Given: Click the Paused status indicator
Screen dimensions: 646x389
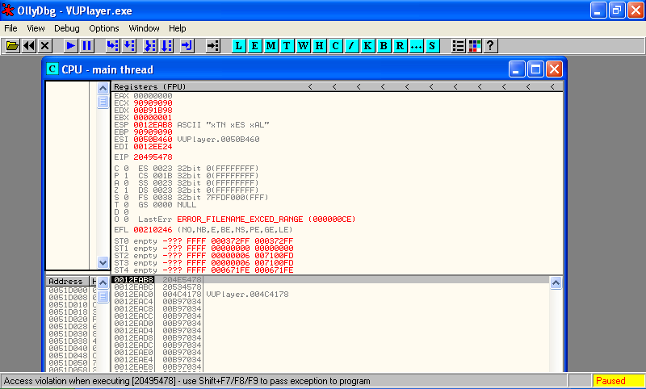Looking at the screenshot, I should point(619,381).
